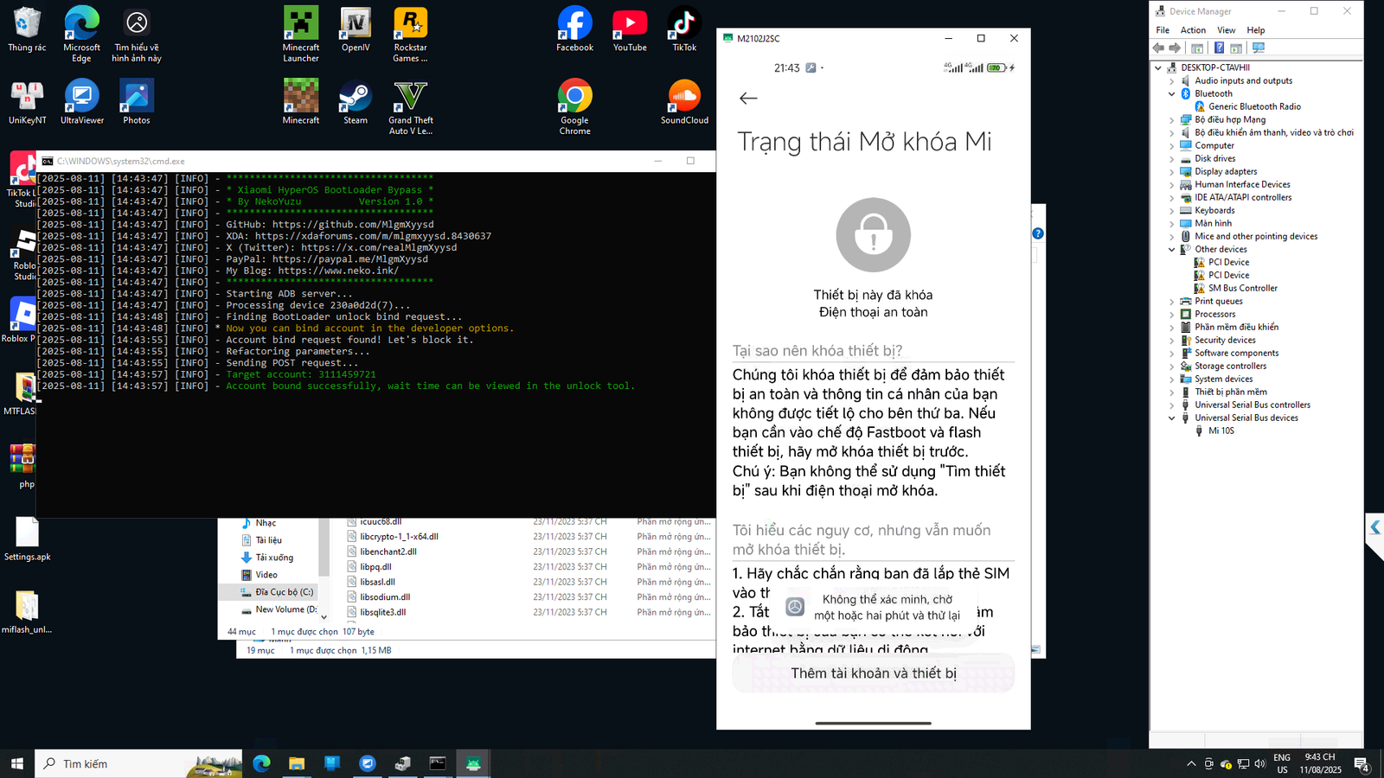Click the scan for hardware changes toolbar icon
This screenshot has height=778, width=1384.
[x=1258, y=48]
